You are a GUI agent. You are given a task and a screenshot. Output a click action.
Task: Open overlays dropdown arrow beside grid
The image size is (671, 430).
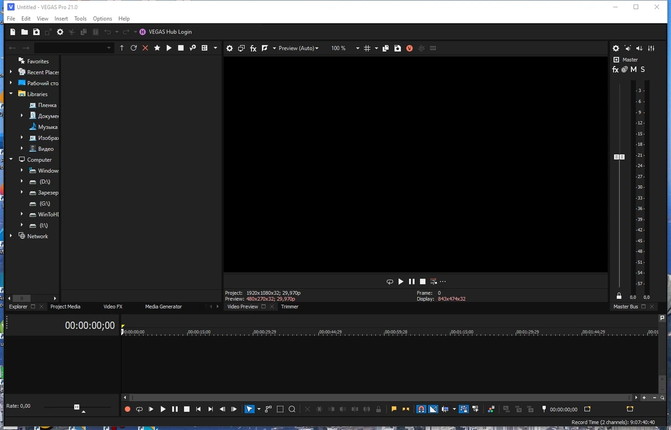376,49
